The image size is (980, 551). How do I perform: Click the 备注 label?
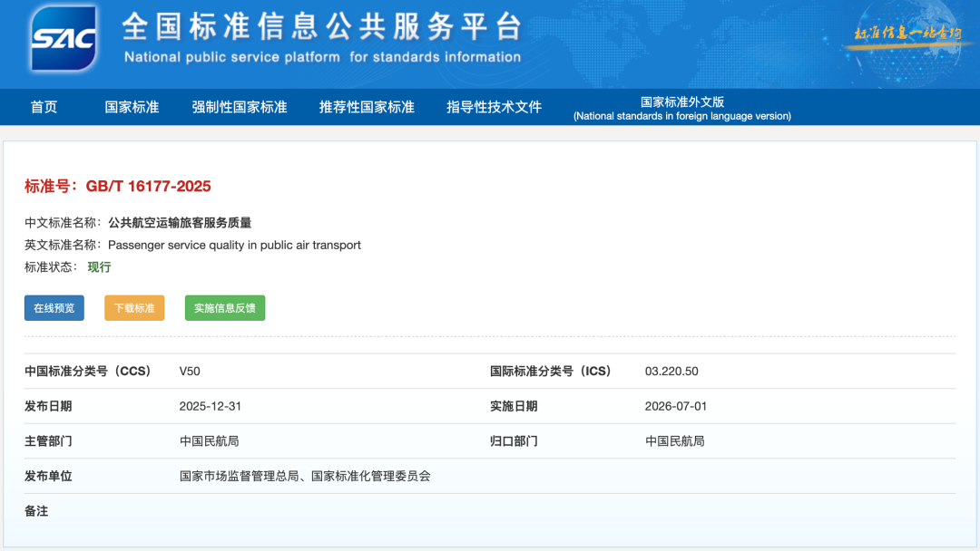[x=36, y=511]
